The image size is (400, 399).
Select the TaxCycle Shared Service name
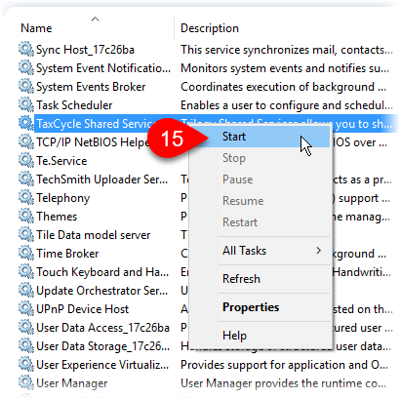(96, 124)
